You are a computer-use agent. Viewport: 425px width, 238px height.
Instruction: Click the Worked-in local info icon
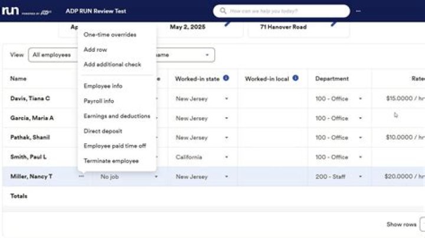pos(296,78)
